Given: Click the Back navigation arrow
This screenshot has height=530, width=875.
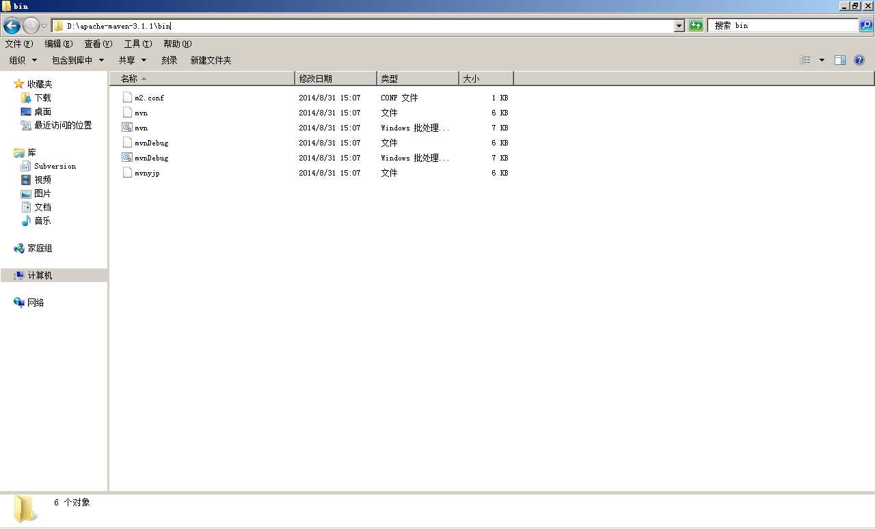Looking at the screenshot, I should pyautogui.click(x=12, y=26).
